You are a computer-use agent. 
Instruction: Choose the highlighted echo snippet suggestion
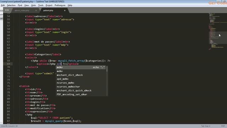(81, 67)
